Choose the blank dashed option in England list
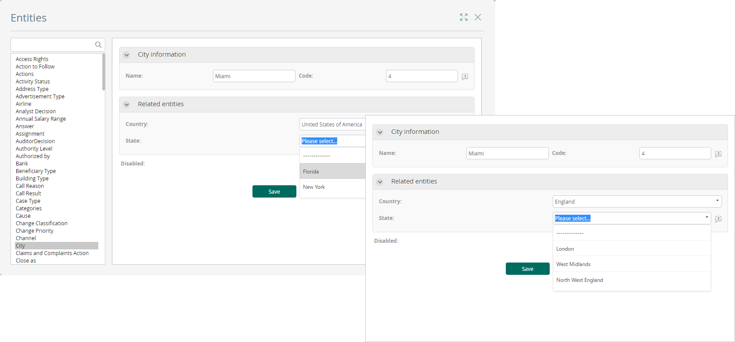Screen dimensions: 735x342 (x=632, y=233)
